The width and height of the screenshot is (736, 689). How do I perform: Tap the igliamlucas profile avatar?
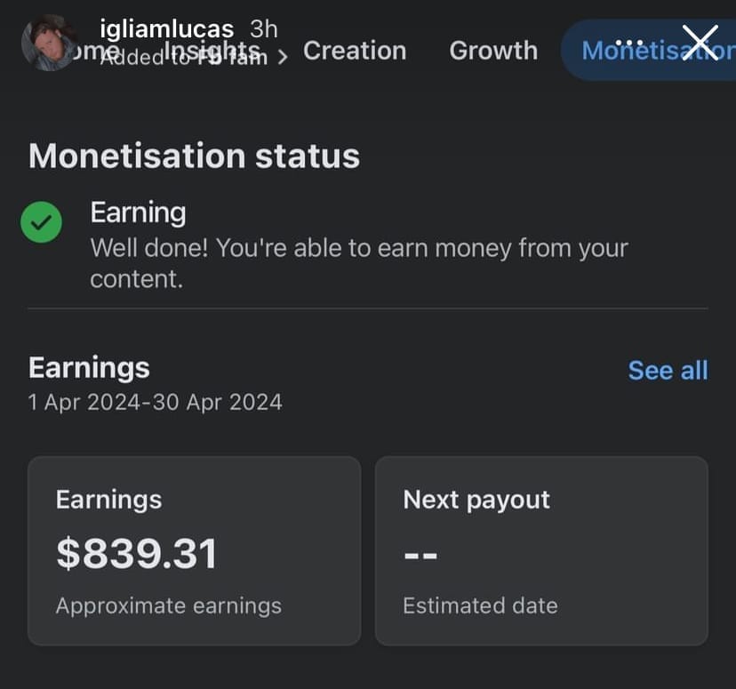(49, 43)
